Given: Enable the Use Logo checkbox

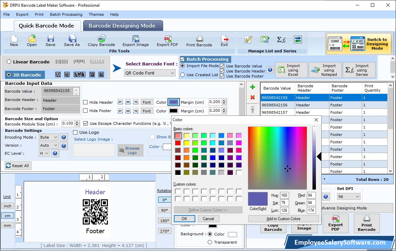Looking at the screenshot, I should (75, 132).
